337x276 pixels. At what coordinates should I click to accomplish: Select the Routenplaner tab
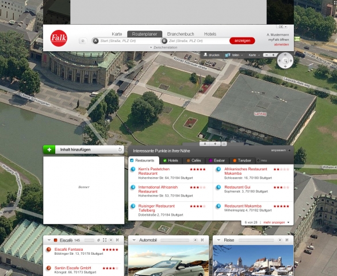144,34
